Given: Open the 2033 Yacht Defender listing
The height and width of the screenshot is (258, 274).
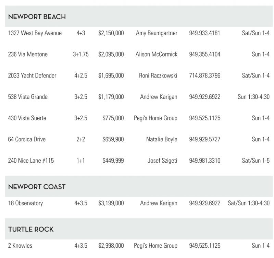Looking at the screenshot, I should pyautogui.click(x=32, y=76).
